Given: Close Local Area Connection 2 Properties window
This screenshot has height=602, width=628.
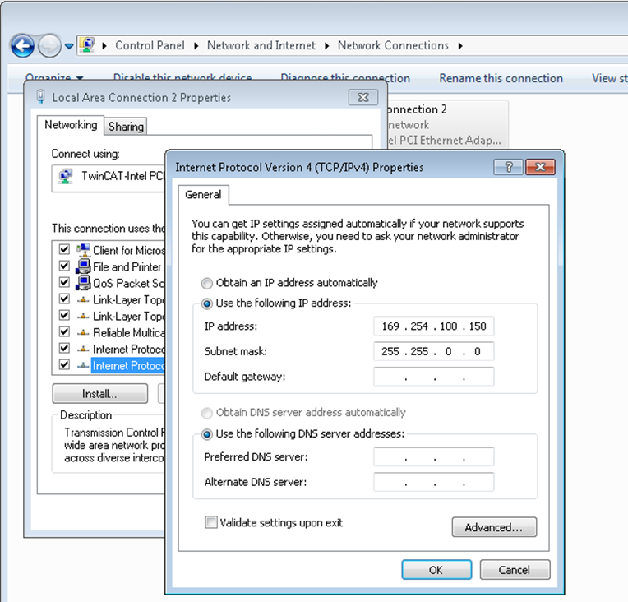Looking at the screenshot, I should coord(362,97).
